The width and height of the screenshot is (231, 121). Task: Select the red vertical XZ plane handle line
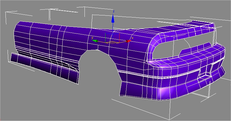(119, 37)
